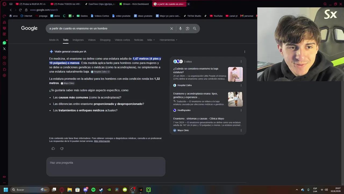Click the browser address bar URL
The width and height of the screenshot is (344, 194).
(x=44, y=10)
